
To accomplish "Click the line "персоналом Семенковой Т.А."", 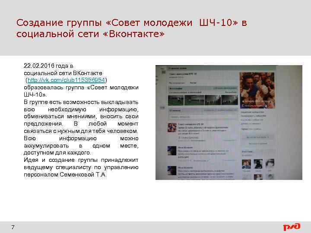I will tap(65, 175).
